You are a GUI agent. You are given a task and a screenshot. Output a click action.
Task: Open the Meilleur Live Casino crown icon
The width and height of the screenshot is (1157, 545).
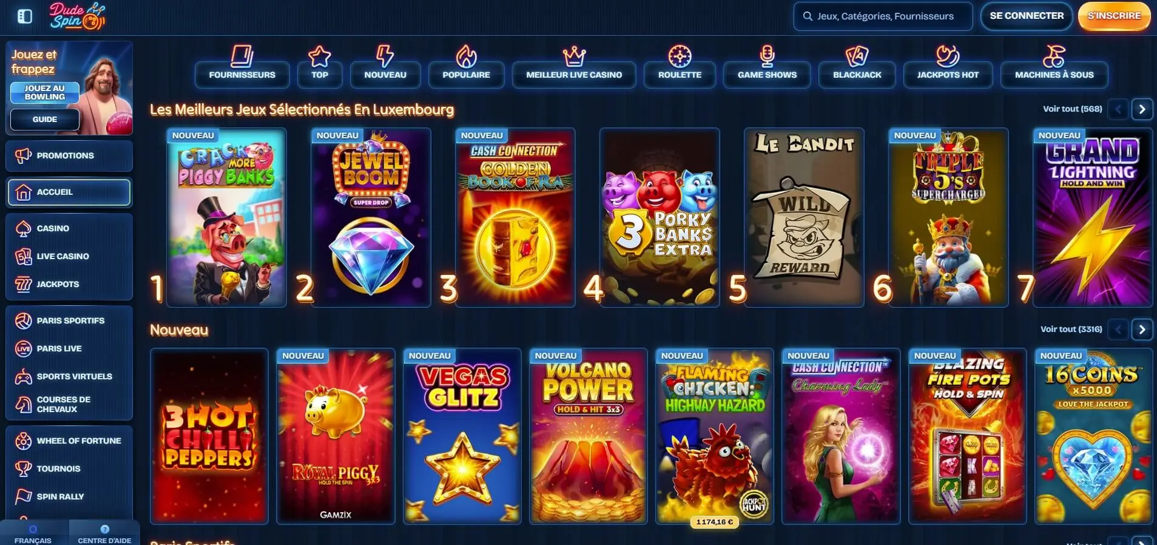pos(574,56)
